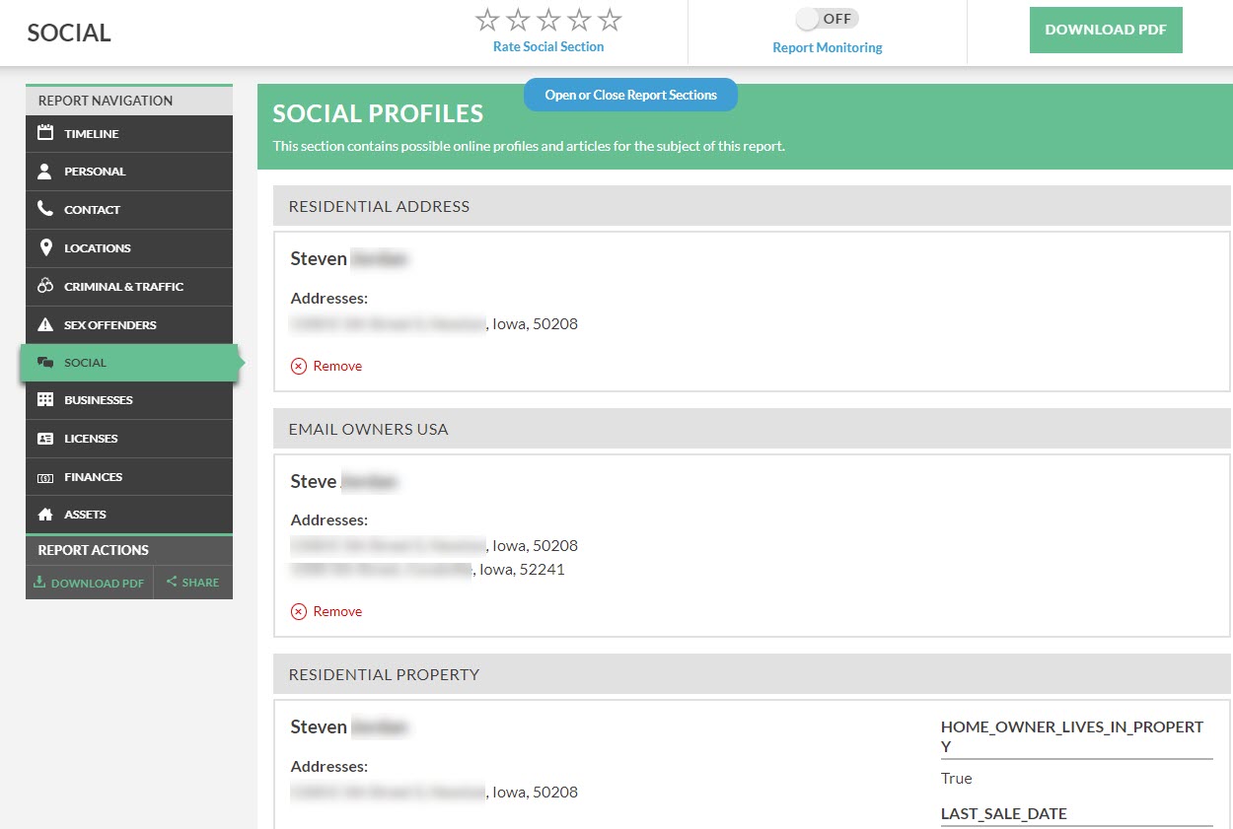Go to Assets section
The height and width of the screenshot is (829, 1233).
pyautogui.click(x=129, y=515)
